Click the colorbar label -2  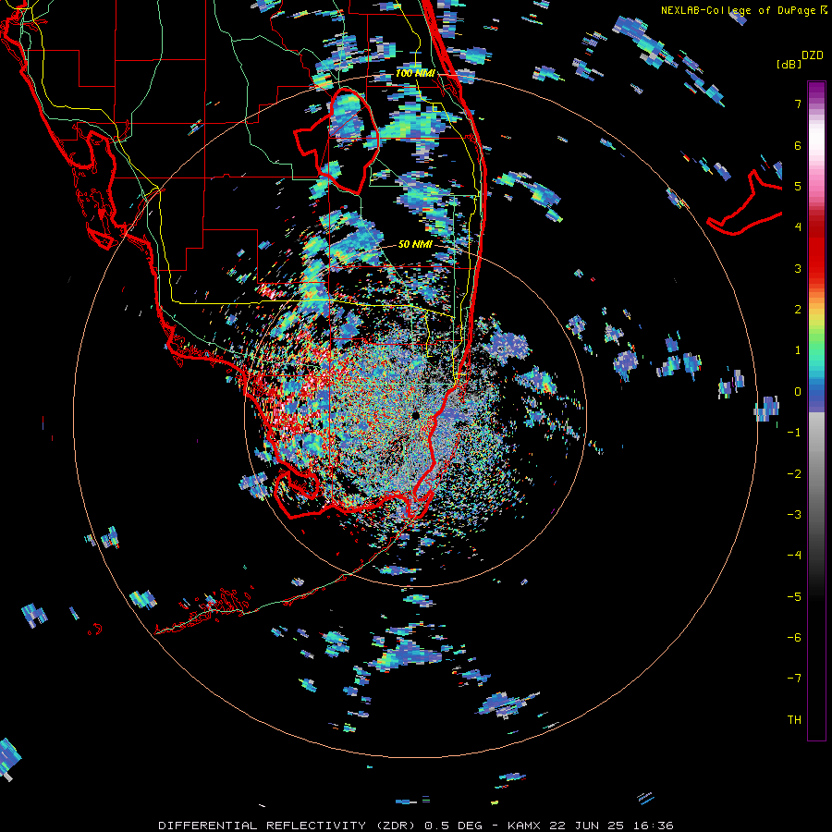point(794,473)
